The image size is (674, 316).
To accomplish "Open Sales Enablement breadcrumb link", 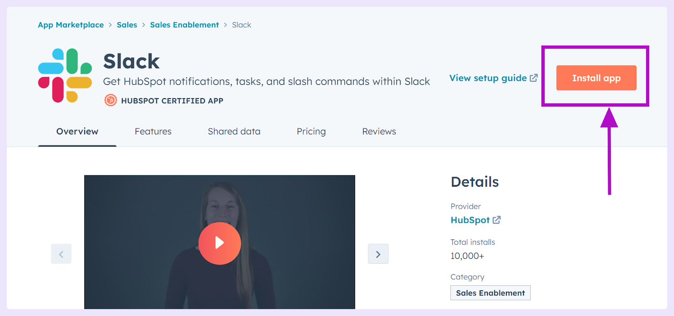I will [185, 25].
